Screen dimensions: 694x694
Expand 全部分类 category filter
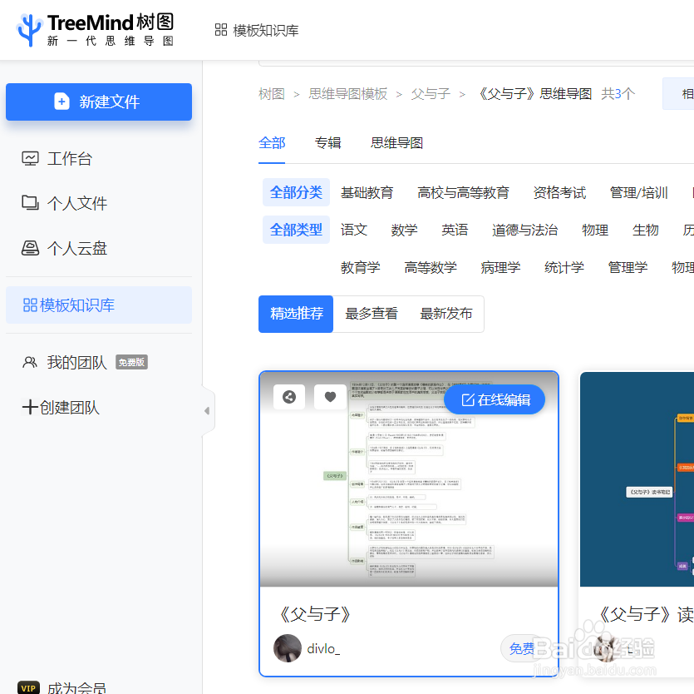click(296, 191)
